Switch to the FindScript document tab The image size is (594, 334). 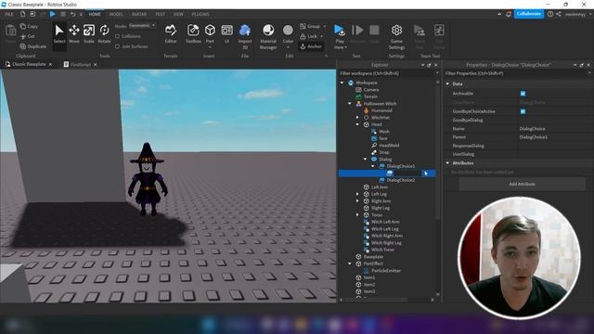81,65
